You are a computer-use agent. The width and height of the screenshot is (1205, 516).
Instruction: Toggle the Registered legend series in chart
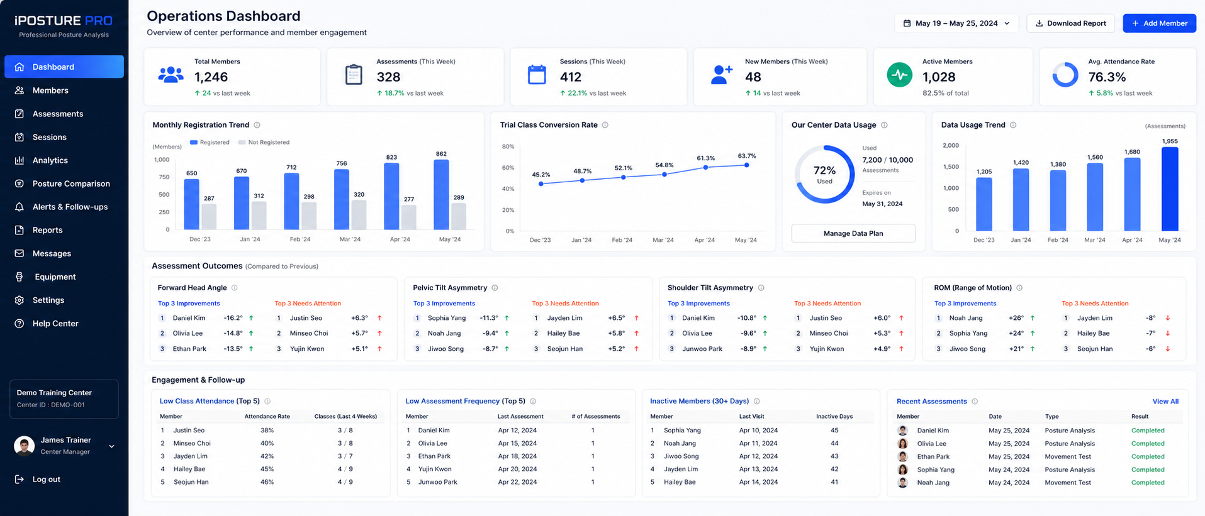(210, 143)
